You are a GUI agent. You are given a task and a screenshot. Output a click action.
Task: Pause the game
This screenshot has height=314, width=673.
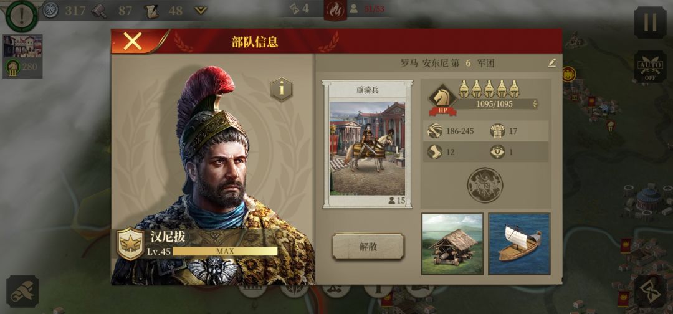tap(650, 22)
